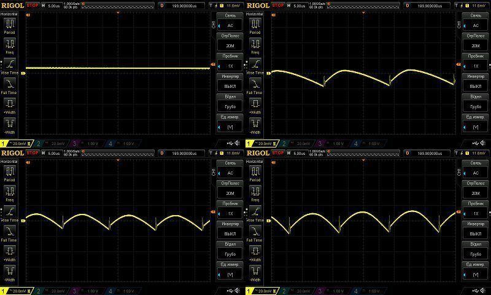Select Rise Time icon in bottom-left scope
The image size is (491, 295).
point(10,211)
